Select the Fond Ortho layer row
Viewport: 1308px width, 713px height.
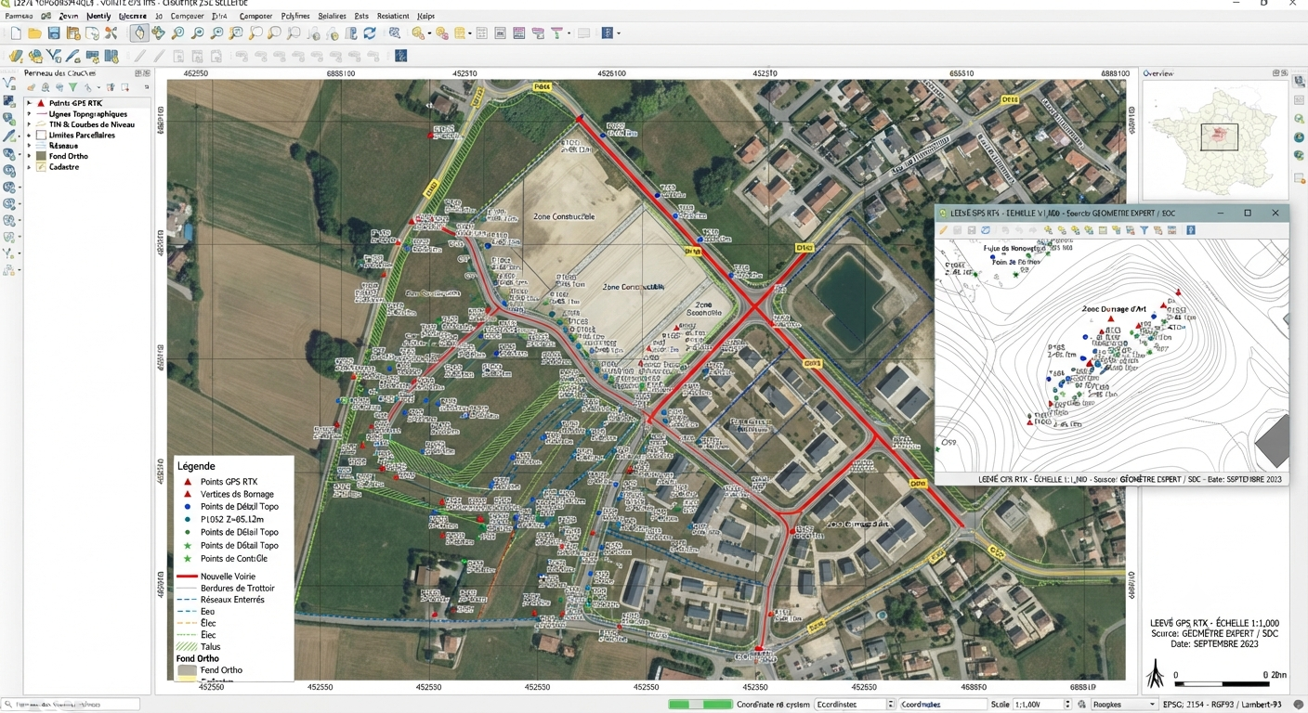[x=86, y=156]
